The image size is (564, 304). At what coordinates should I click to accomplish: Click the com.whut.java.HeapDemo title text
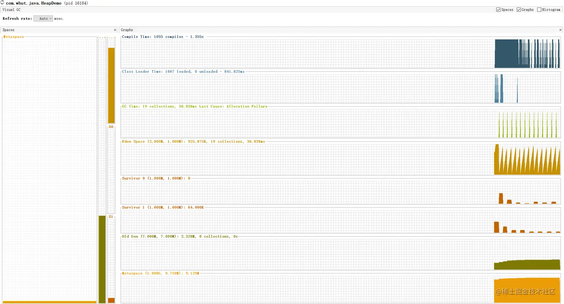[34, 3]
